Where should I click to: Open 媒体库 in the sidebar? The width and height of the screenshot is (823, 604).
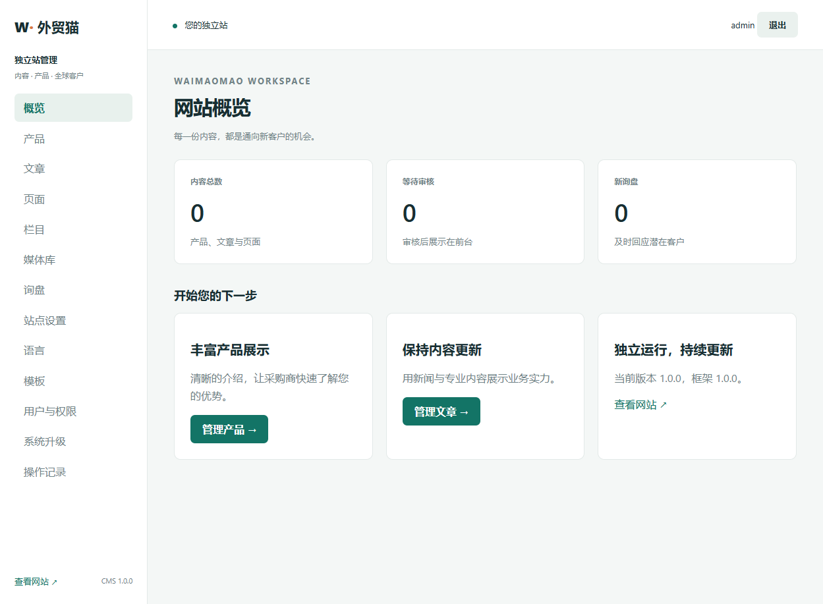coord(73,260)
